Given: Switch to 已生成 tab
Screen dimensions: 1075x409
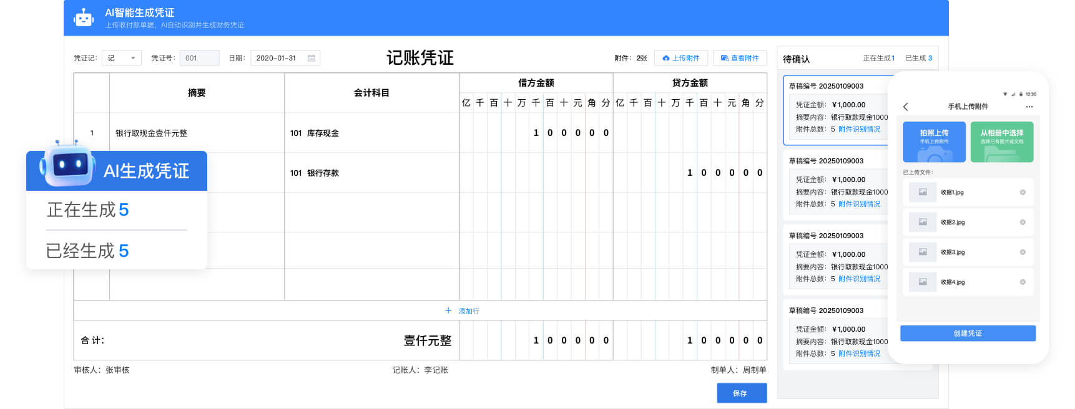Looking at the screenshot, I should click(918, 58).
